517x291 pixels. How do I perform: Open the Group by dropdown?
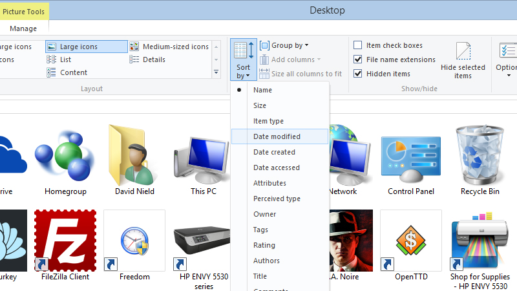coord(284,45)
